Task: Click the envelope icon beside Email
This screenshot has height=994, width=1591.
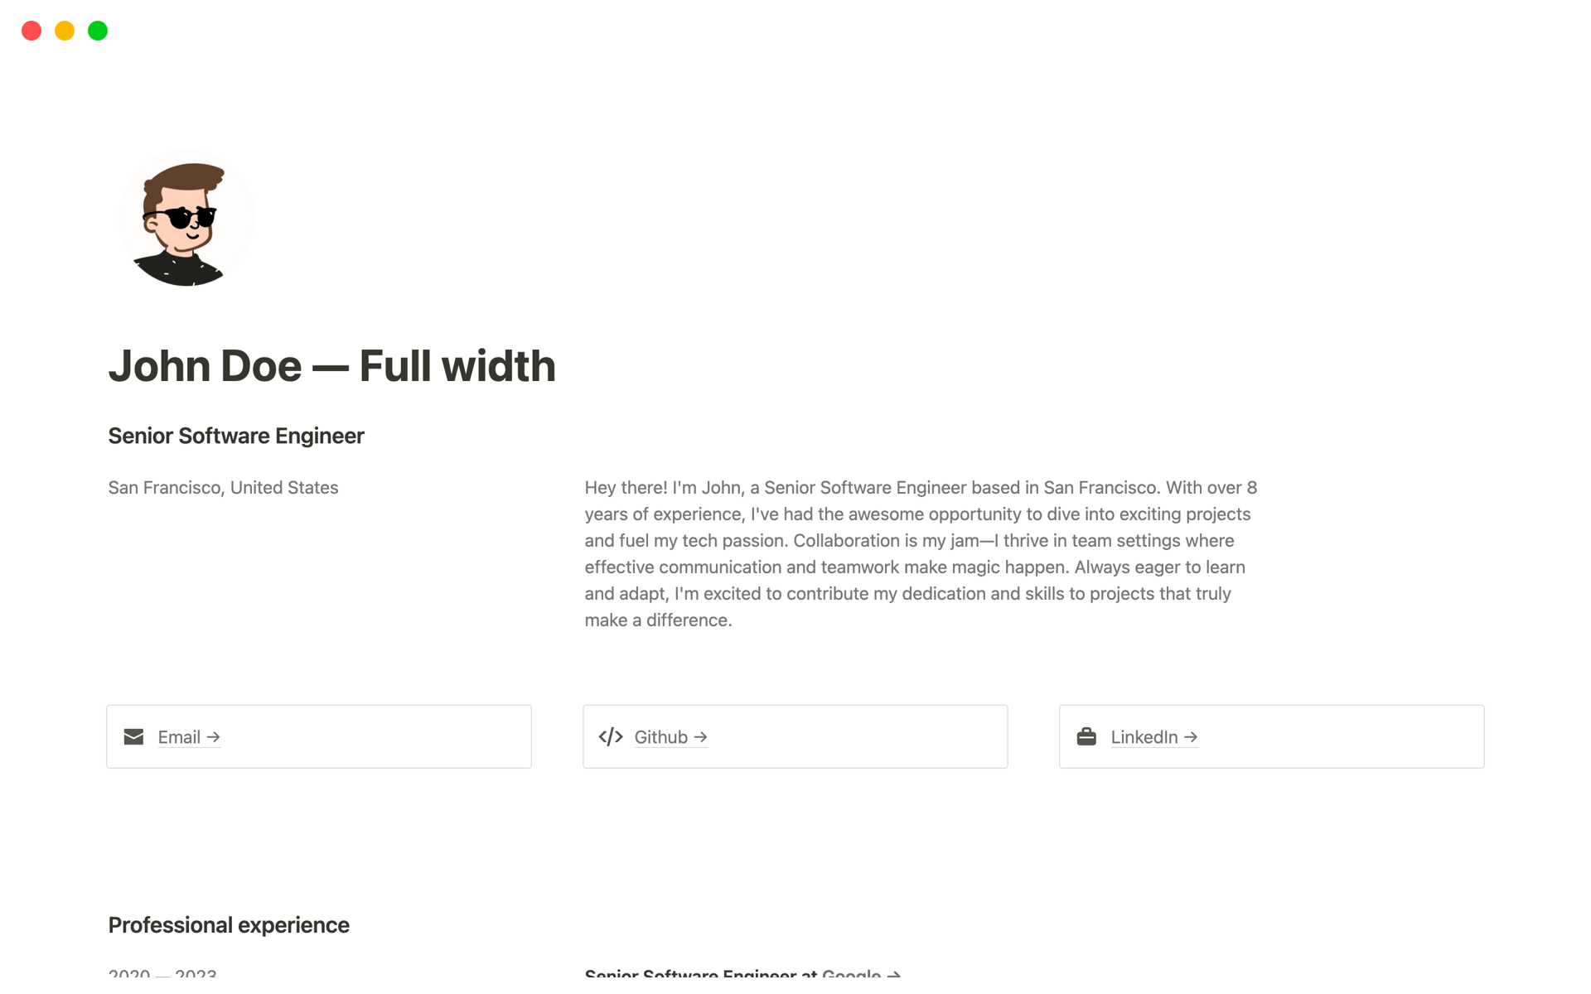Action: [133, 736]
